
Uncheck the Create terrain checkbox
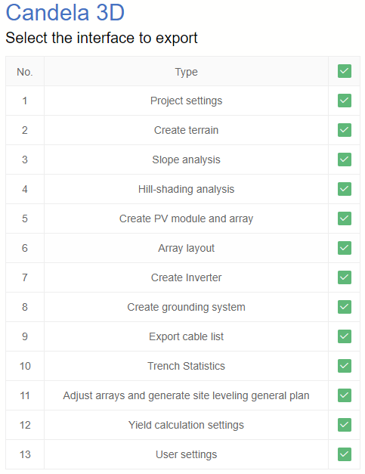[344, 130]
